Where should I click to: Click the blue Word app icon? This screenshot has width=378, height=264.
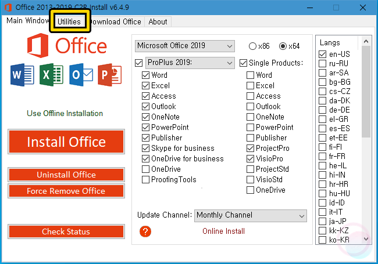click(22, 75)
